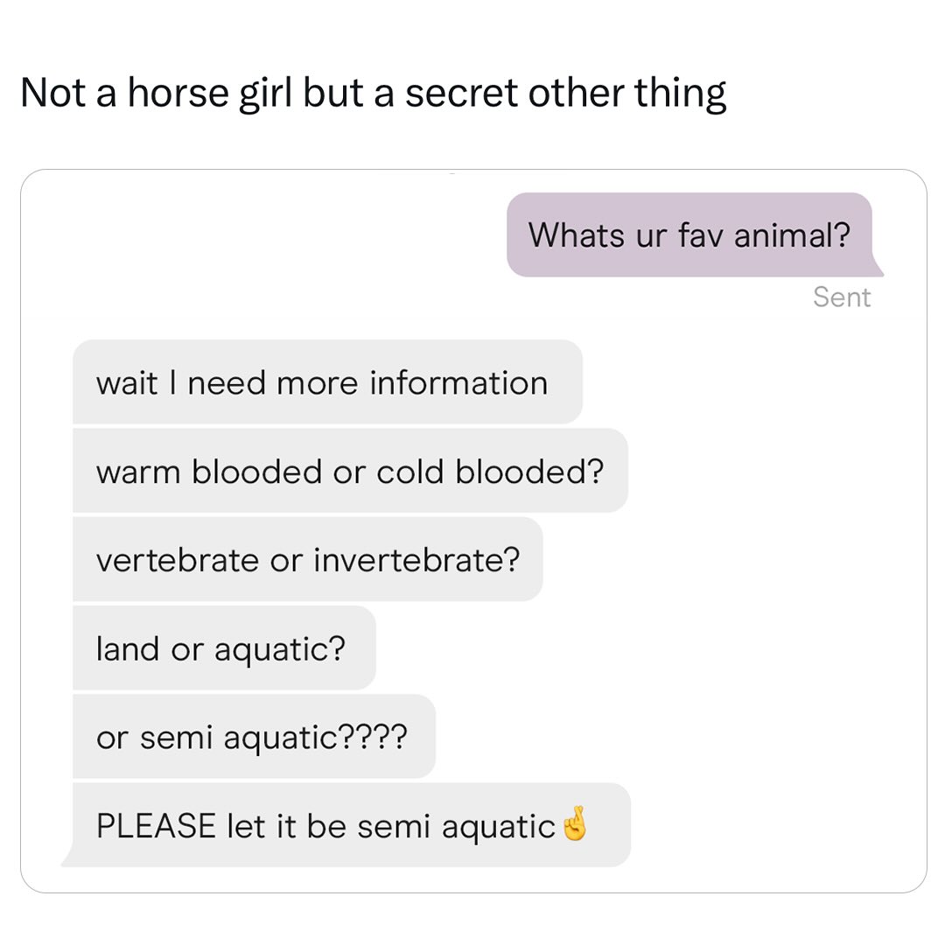
Task: Click 'cold blooded?' text in second reply
Action: (490, 472)
